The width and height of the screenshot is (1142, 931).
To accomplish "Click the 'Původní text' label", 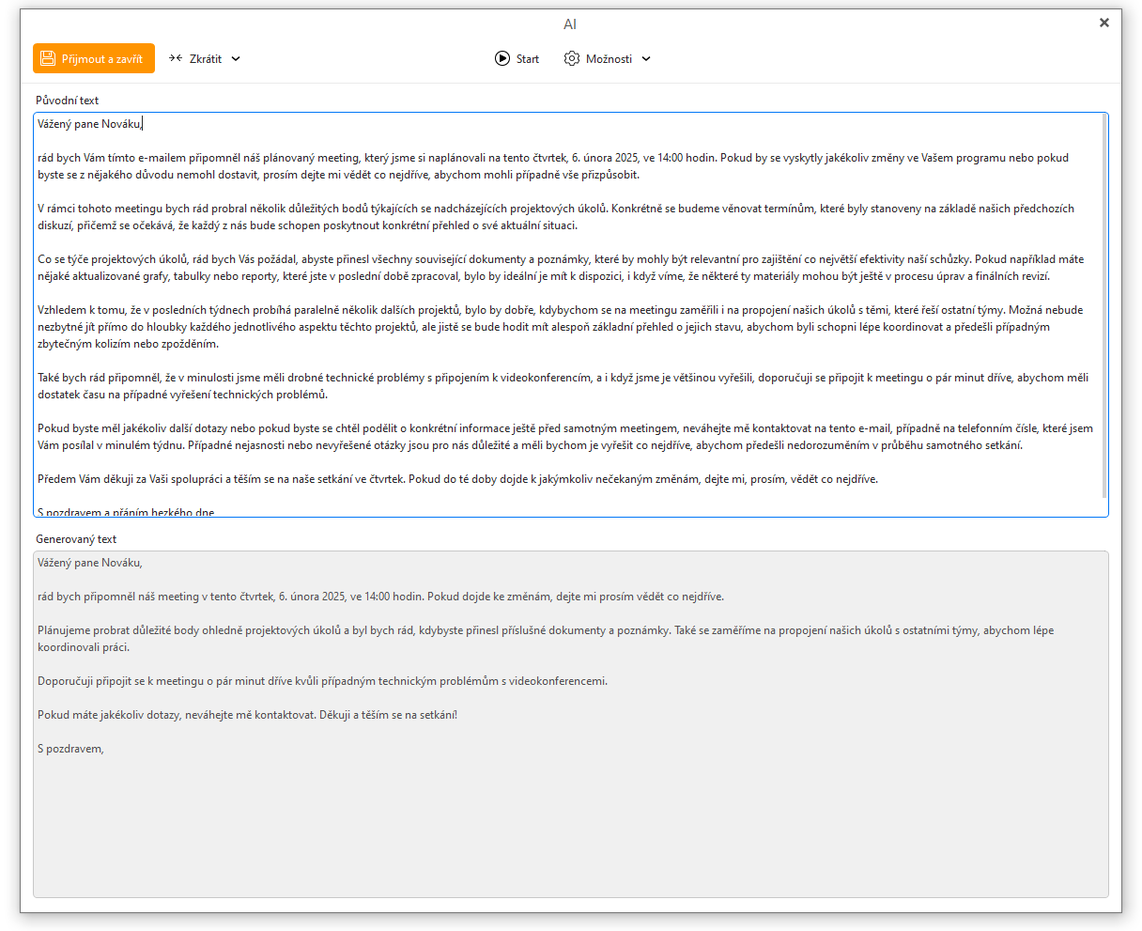I will [x=67, y=100].
